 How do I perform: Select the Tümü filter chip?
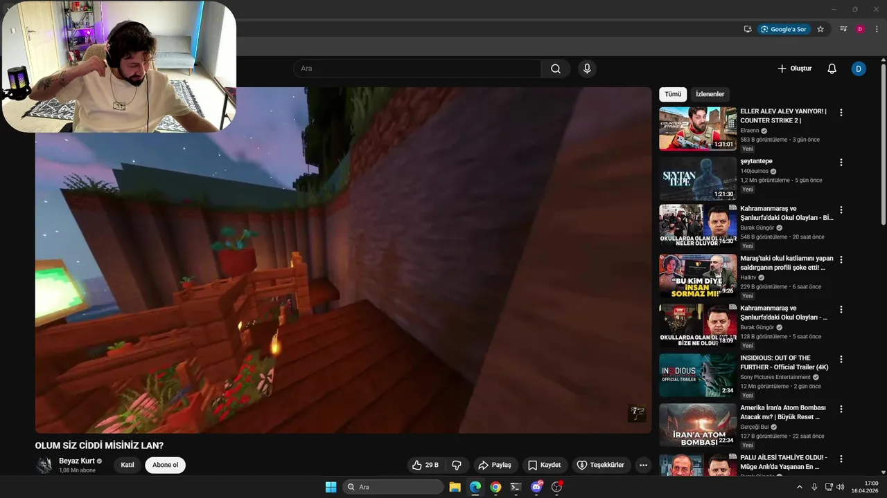pos(673,94)
